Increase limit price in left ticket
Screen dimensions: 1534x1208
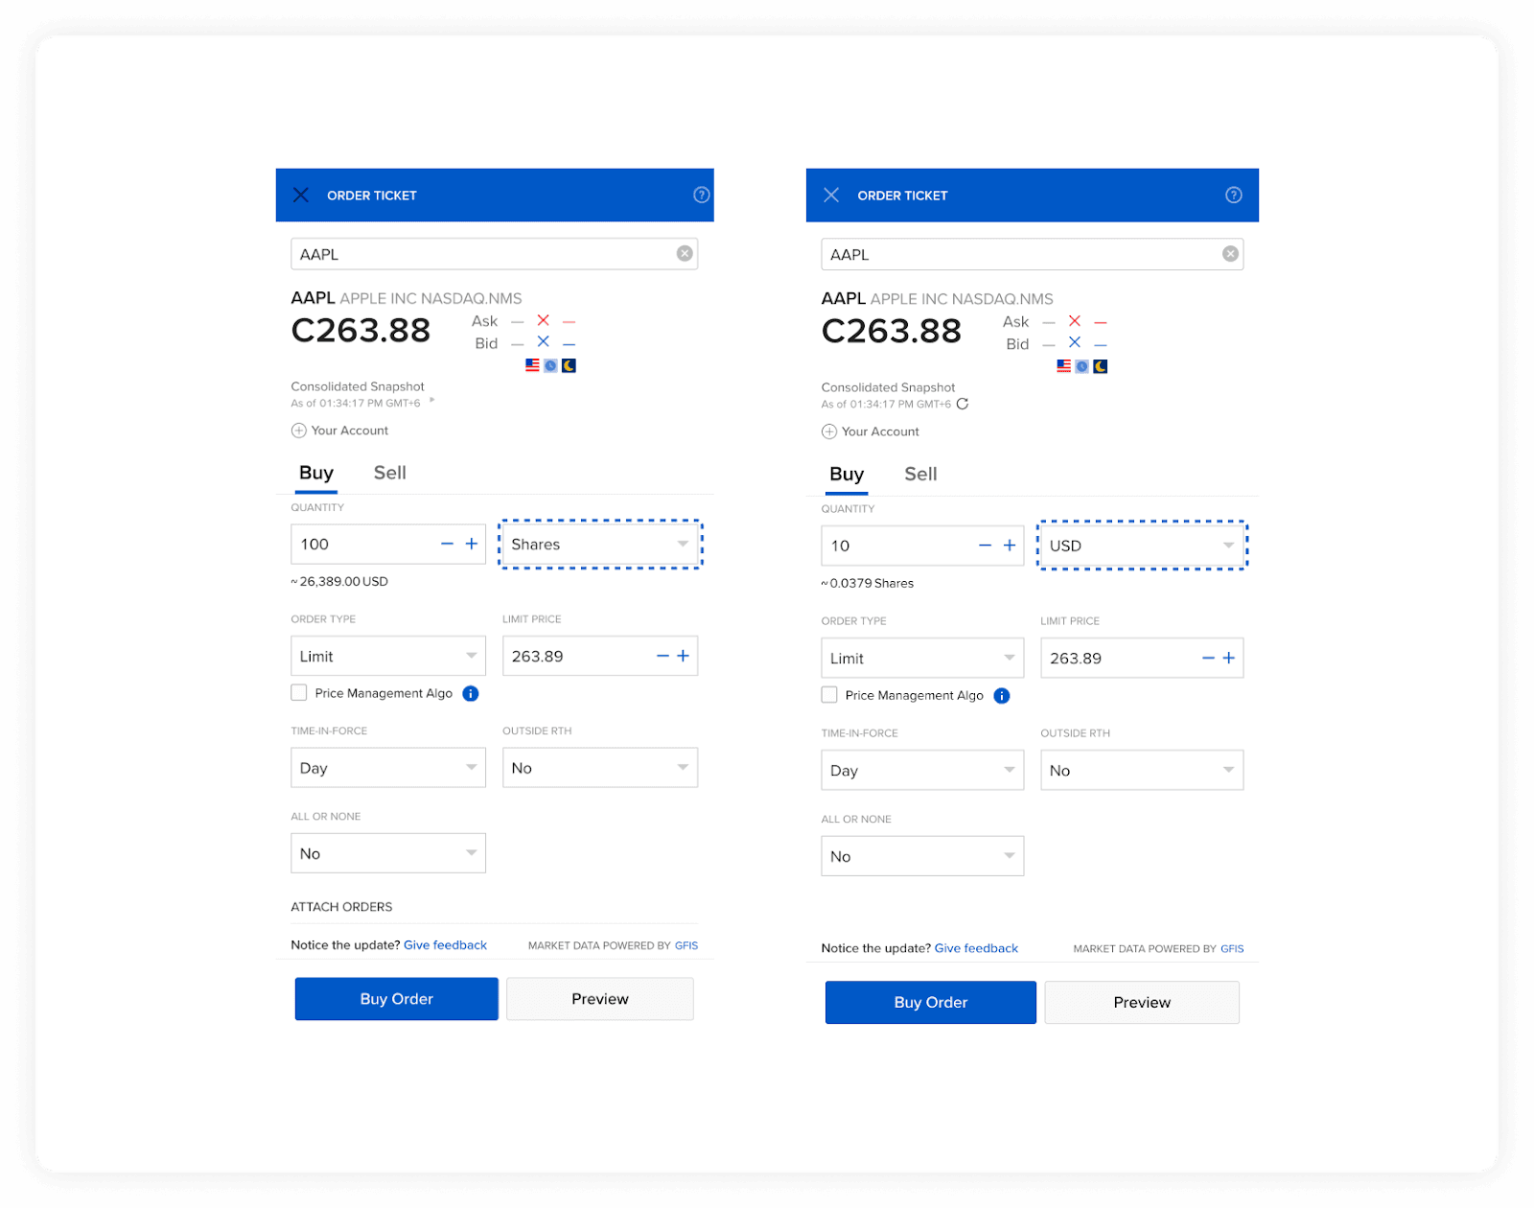(684, 656)
